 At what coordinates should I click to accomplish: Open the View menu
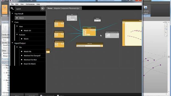point(22,4)
